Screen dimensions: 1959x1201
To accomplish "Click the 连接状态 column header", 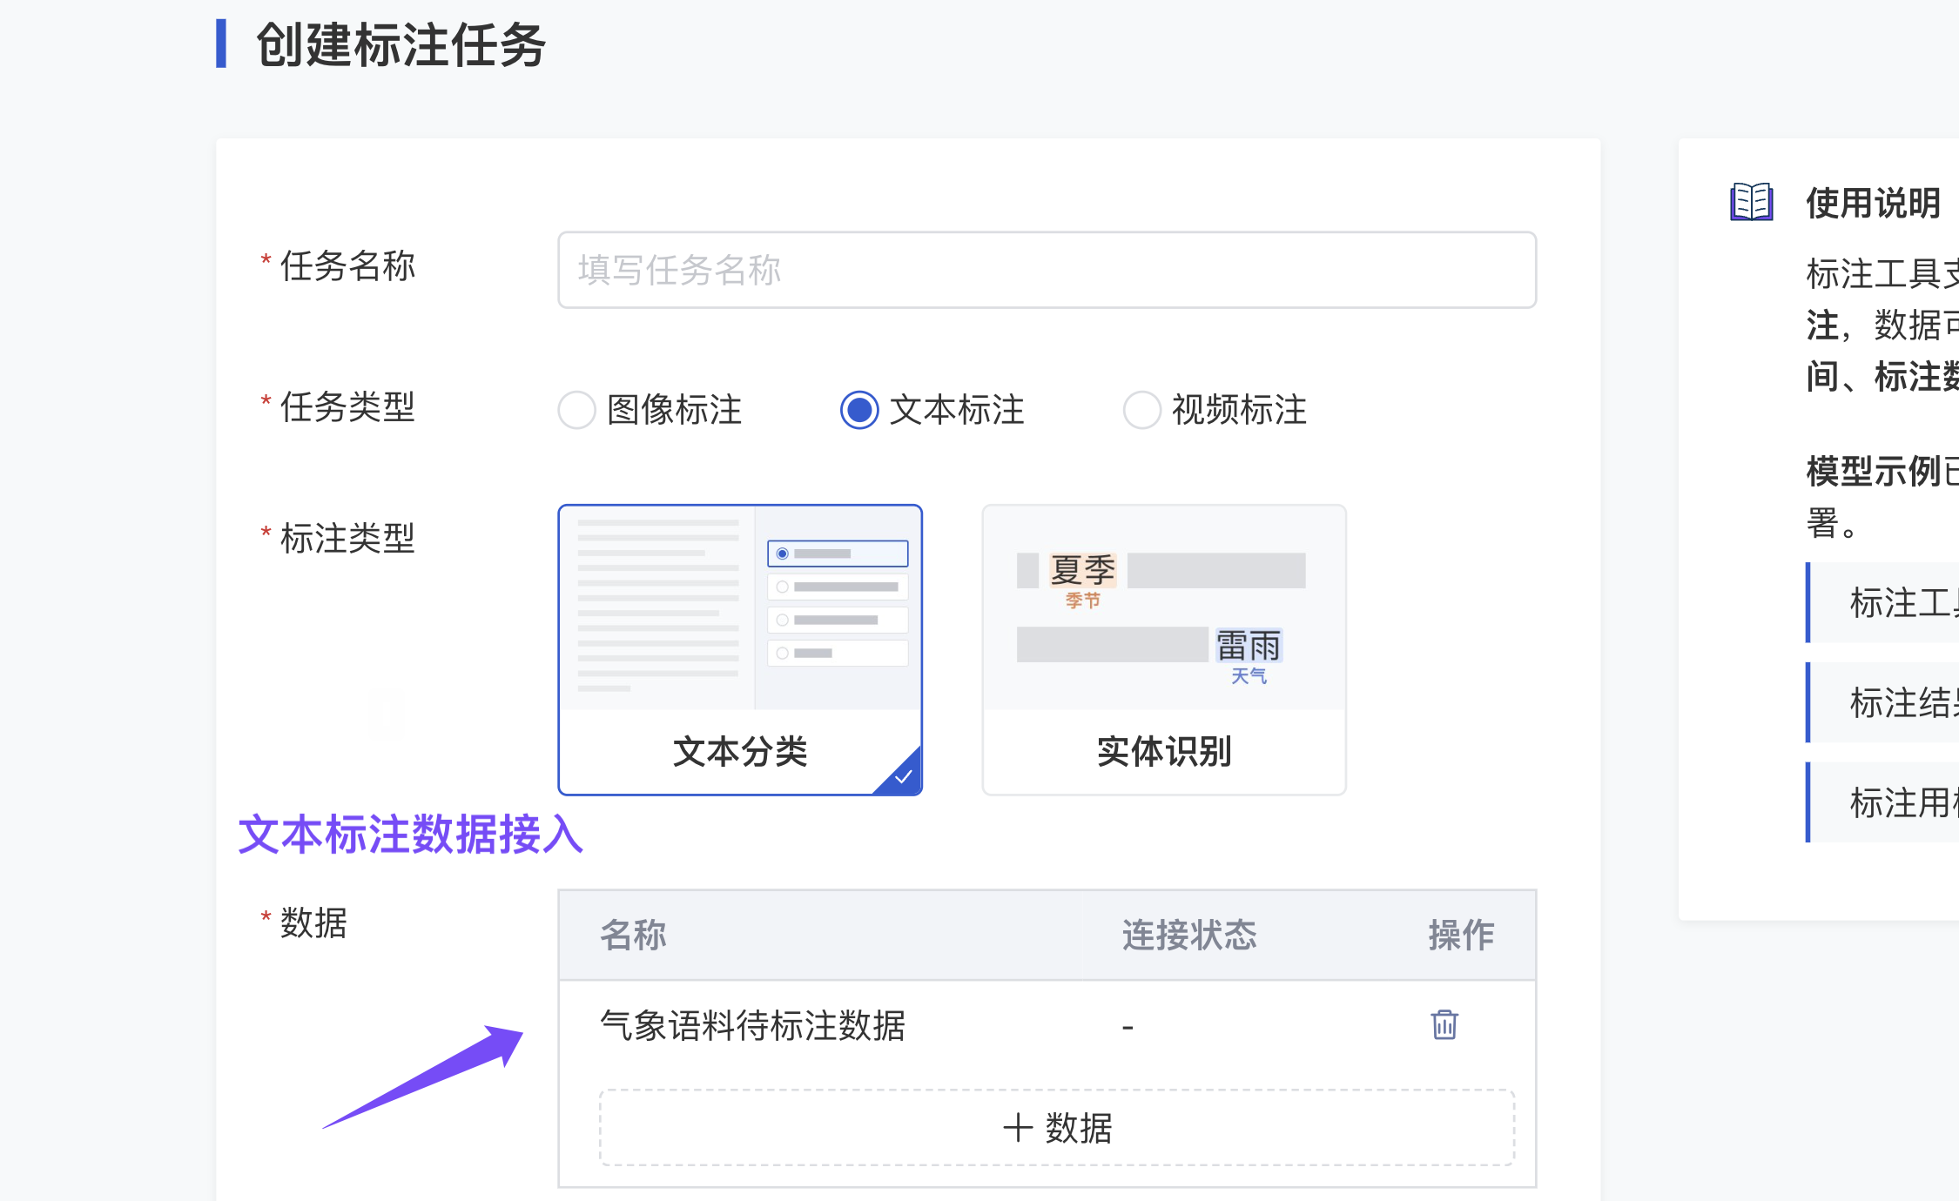I will (1189, 936).
